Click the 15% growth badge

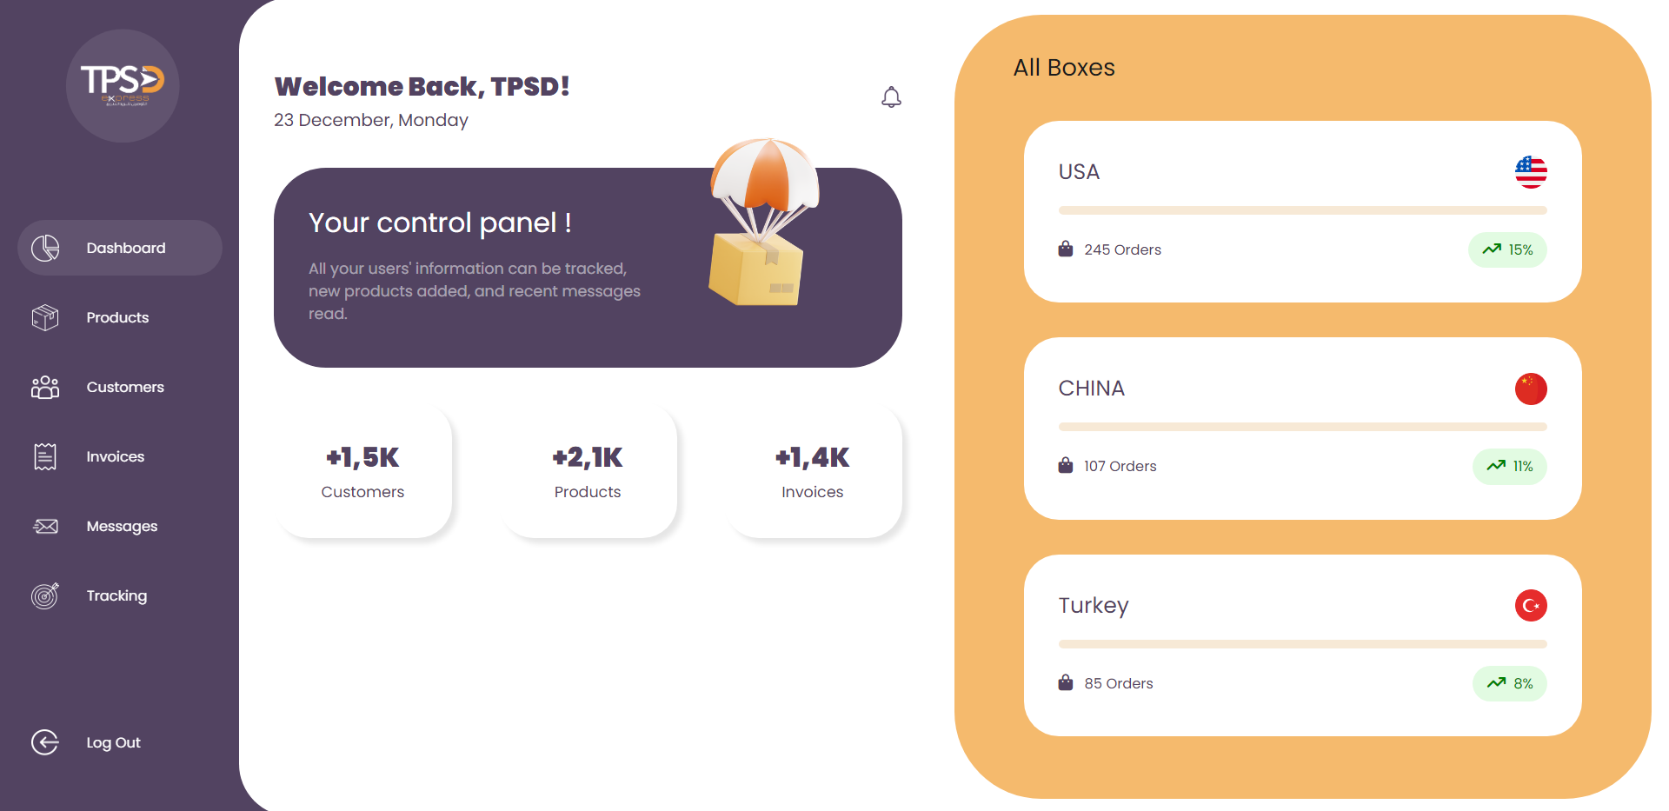(1508, 249)
